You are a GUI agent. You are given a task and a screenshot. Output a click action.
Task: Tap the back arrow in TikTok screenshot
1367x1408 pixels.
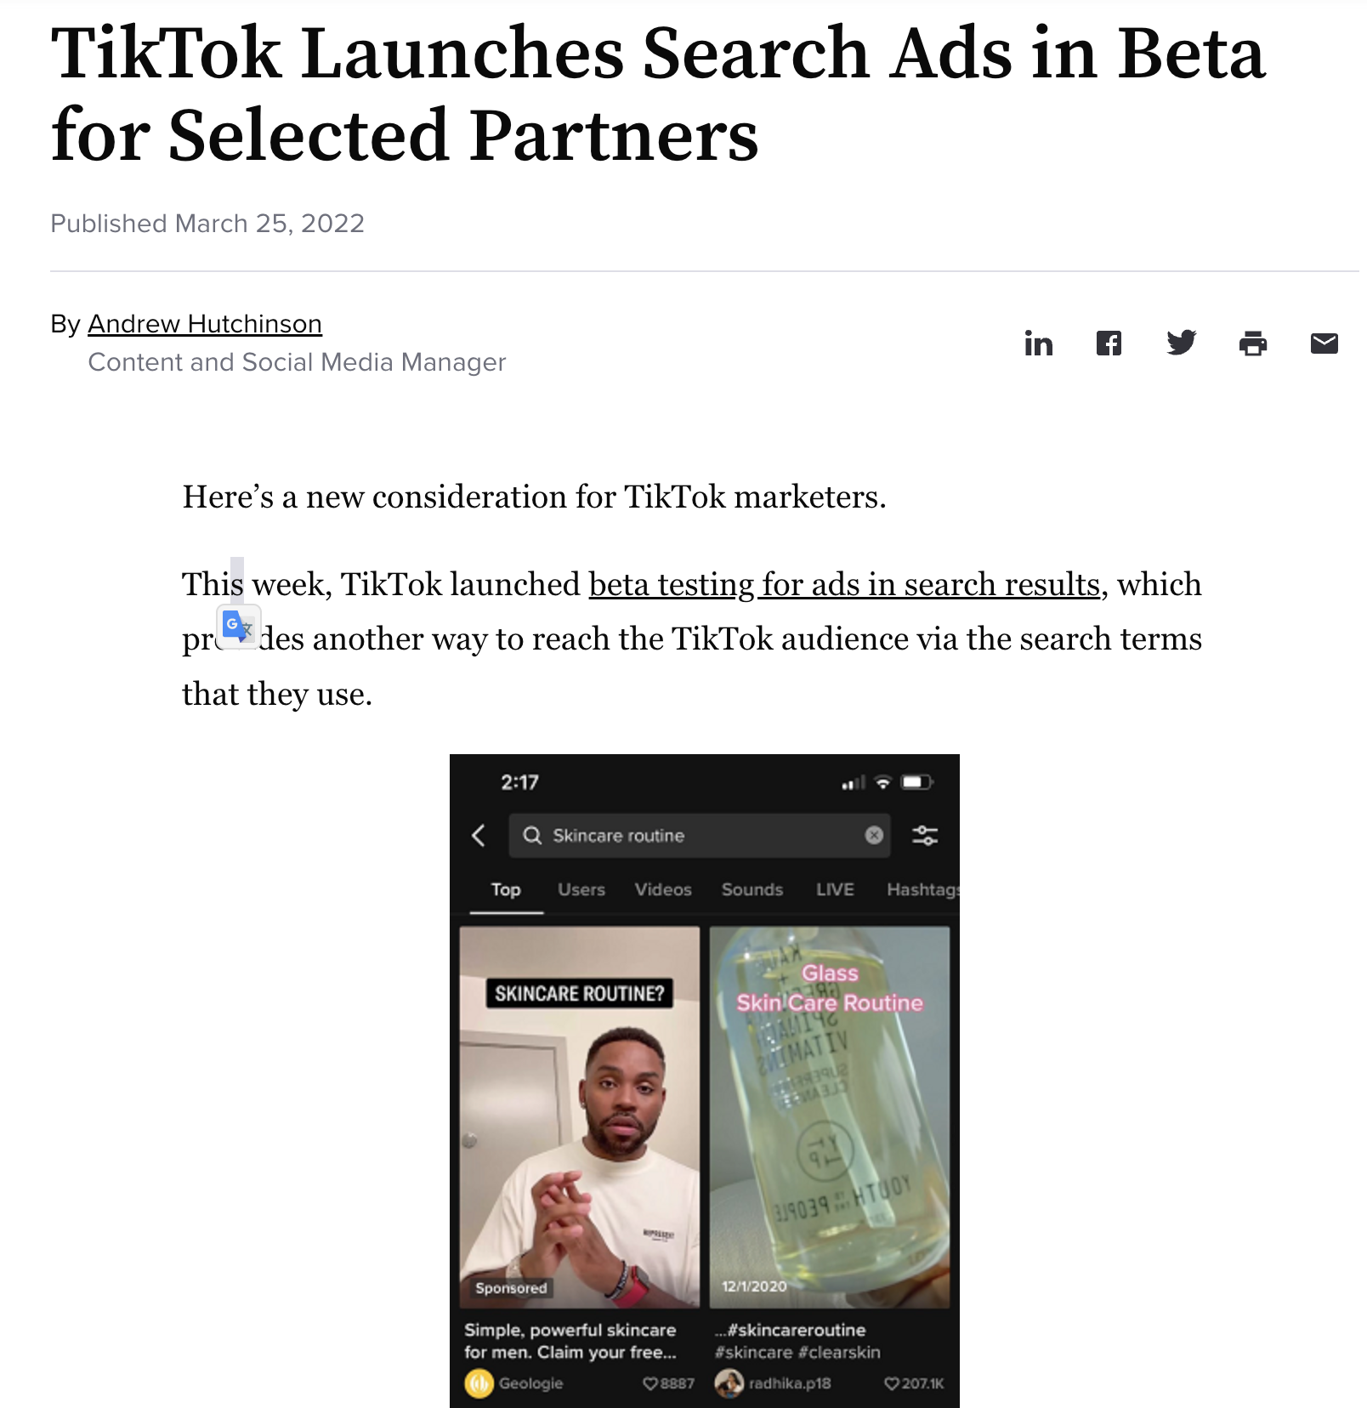pyautogui.click(x=479, y=835)
